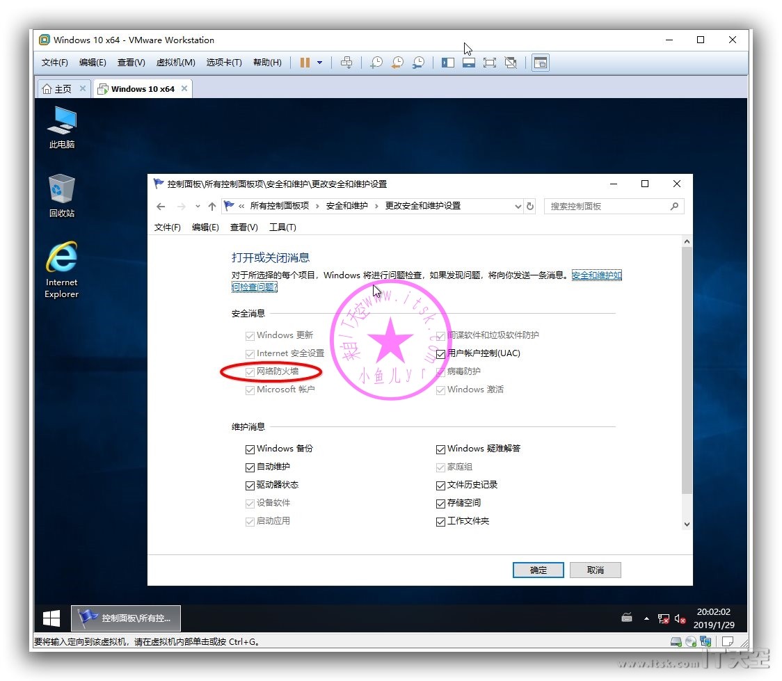
Task: Click the vertical scrollbar thumb
Action: tap(687, 370)
